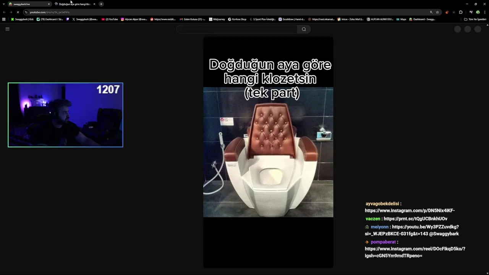Click chat username pompaberat
The height and width of the screenshot is (275, 489).
383,242
